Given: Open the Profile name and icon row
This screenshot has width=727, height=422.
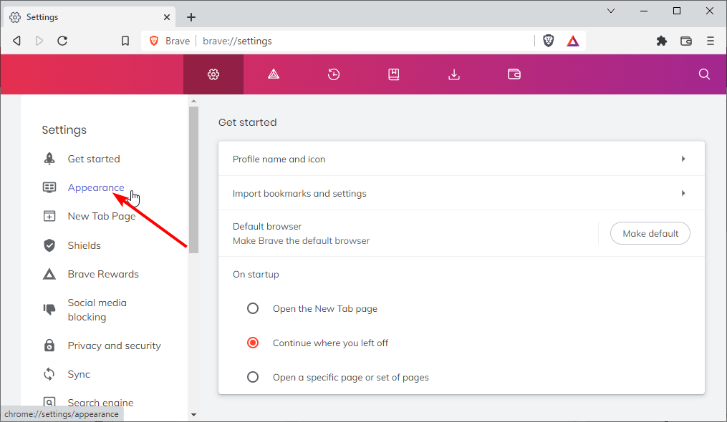Looking at the screenshot, I should click(461, 159).
